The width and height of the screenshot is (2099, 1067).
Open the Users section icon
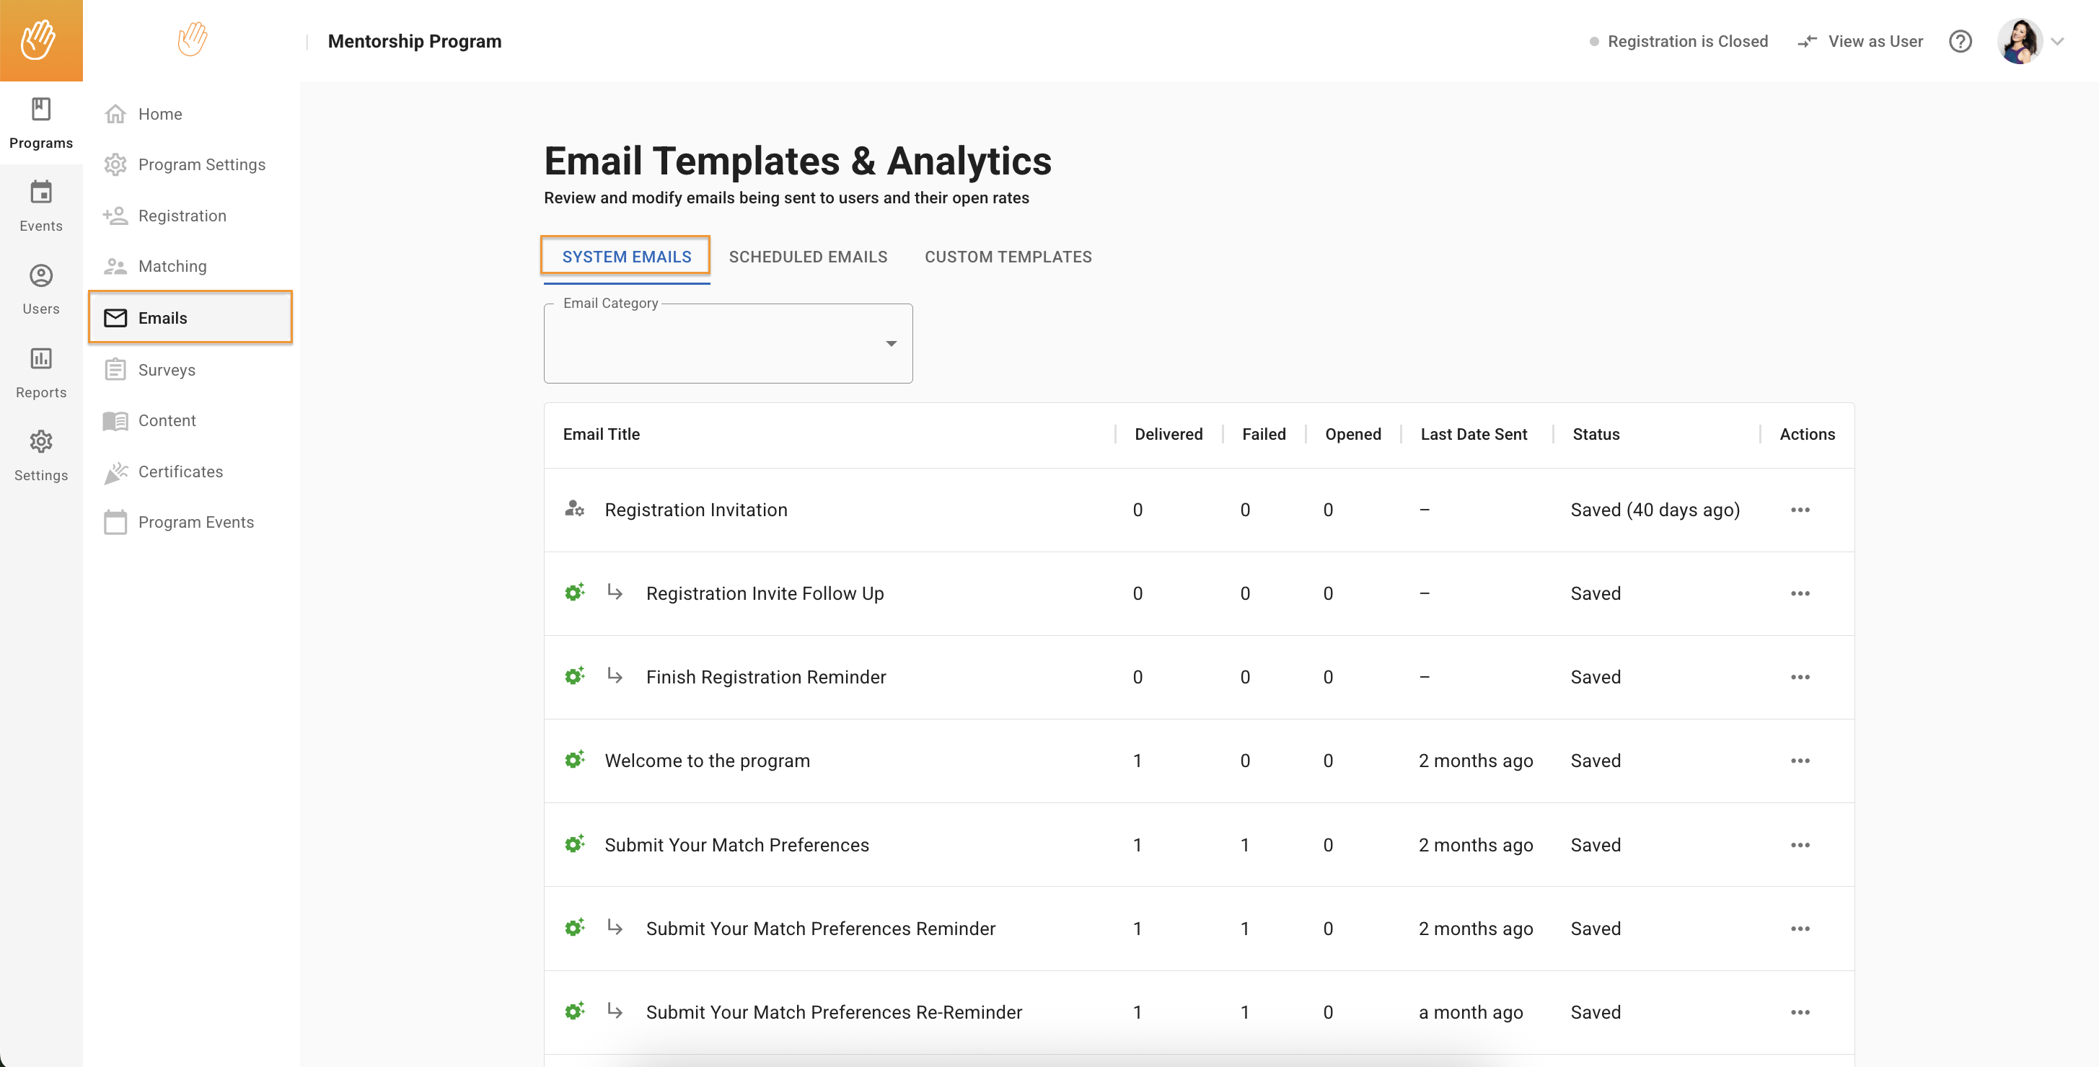(40, 276)
